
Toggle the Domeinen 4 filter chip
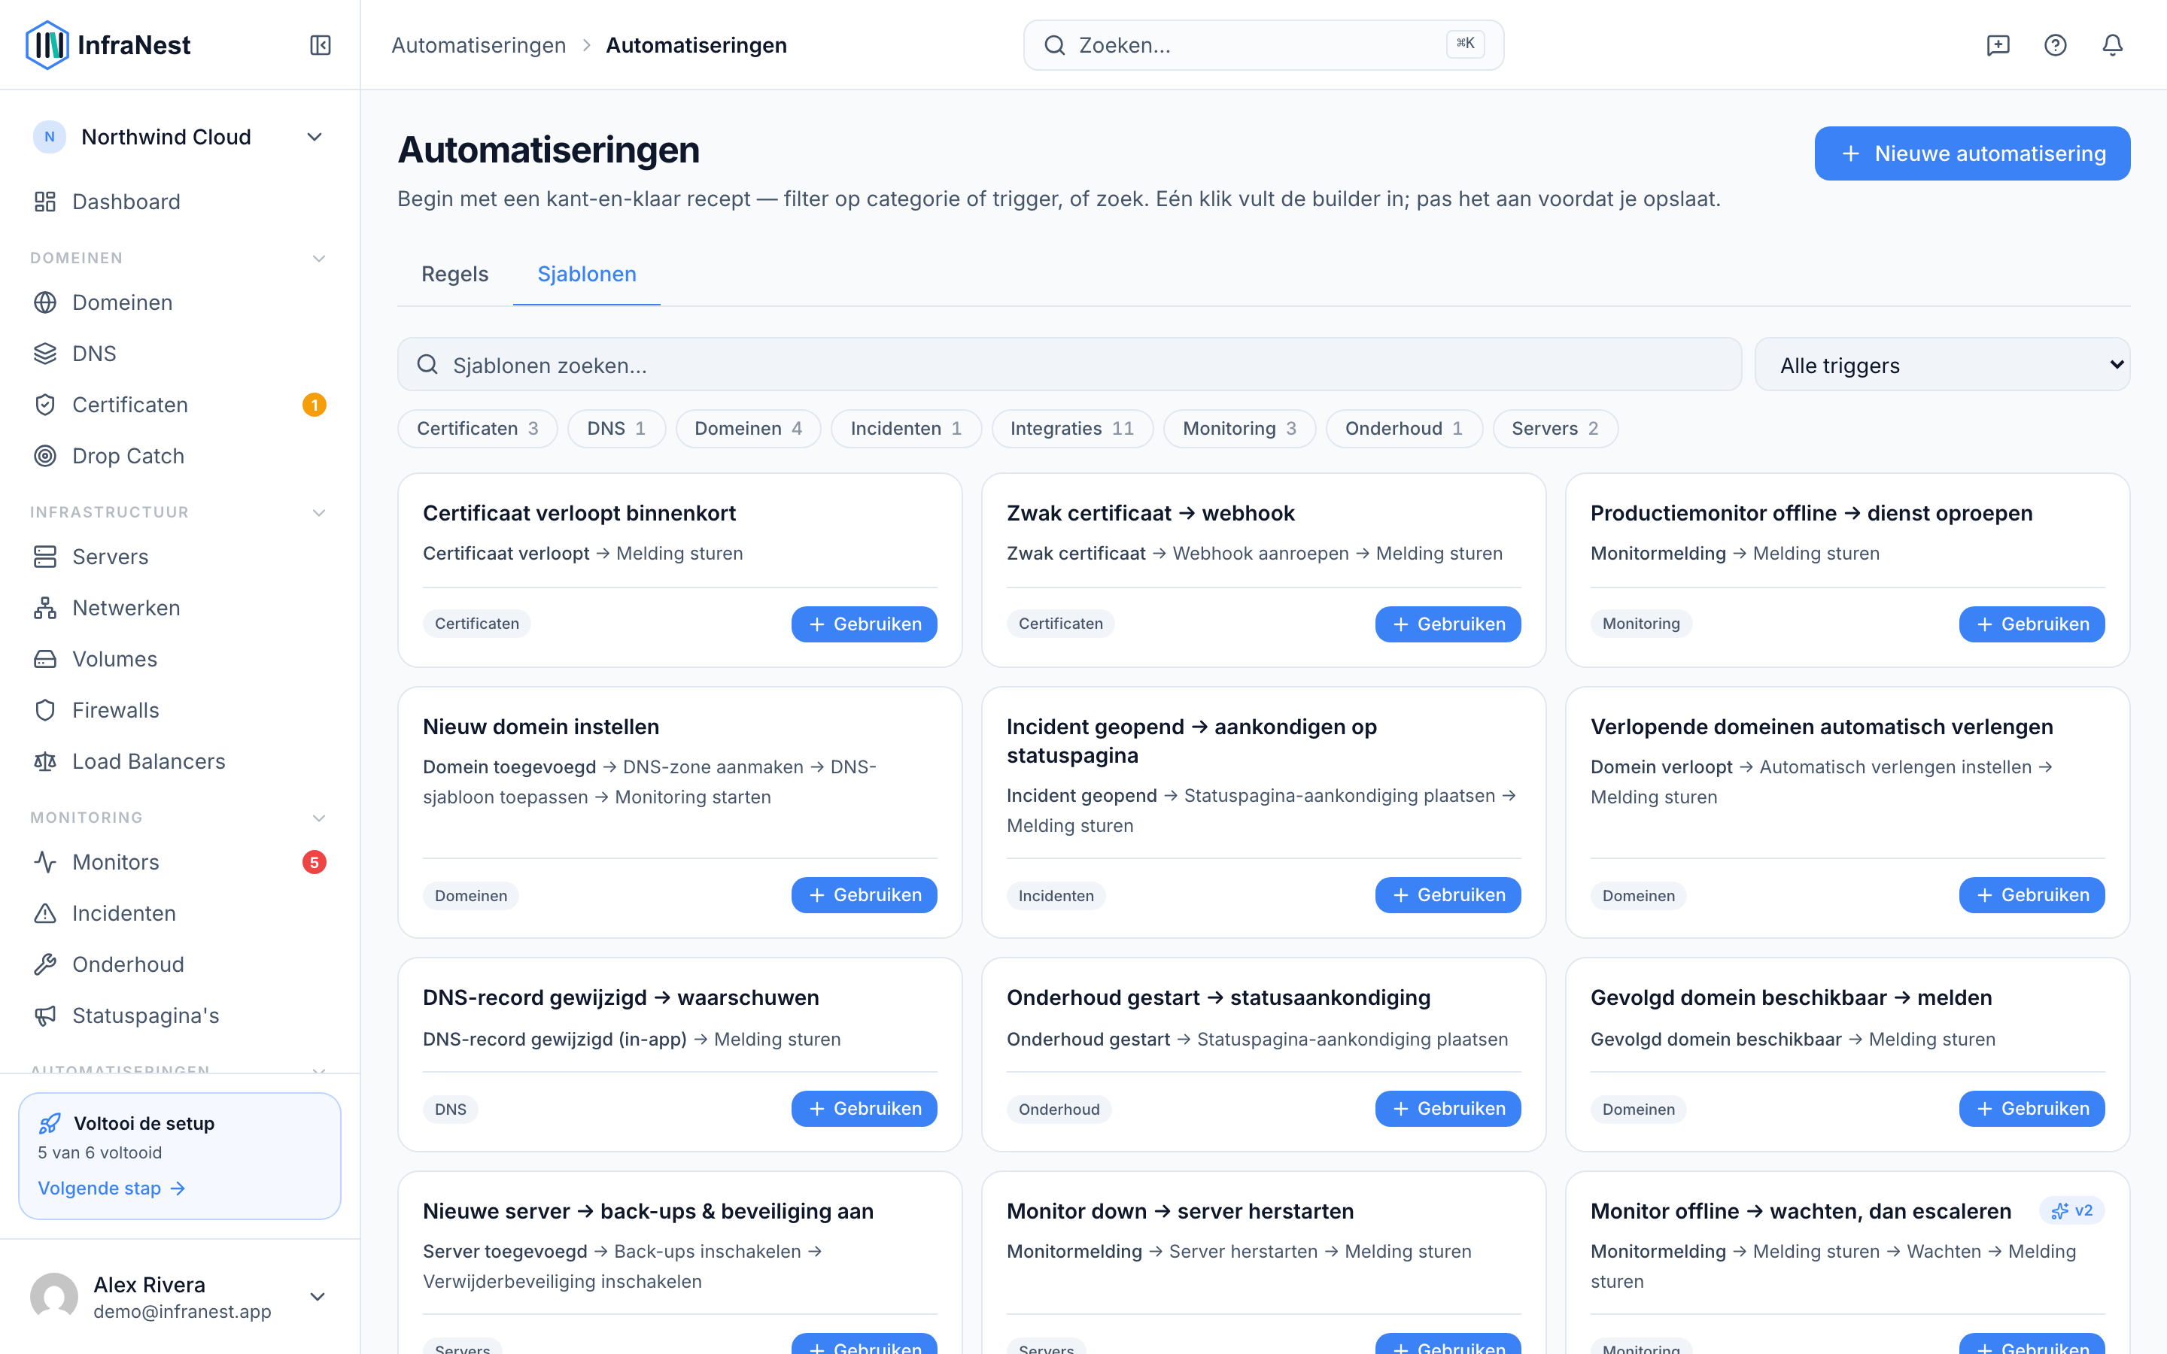(748, 429)
